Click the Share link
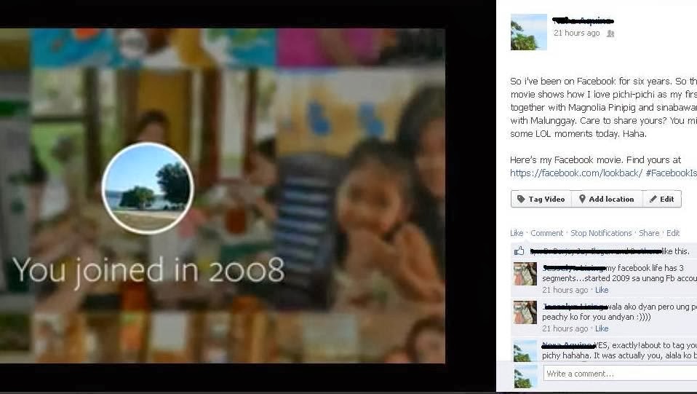This screenshot has height=394, width=697. pyautogui.click(x=649, y=233)
